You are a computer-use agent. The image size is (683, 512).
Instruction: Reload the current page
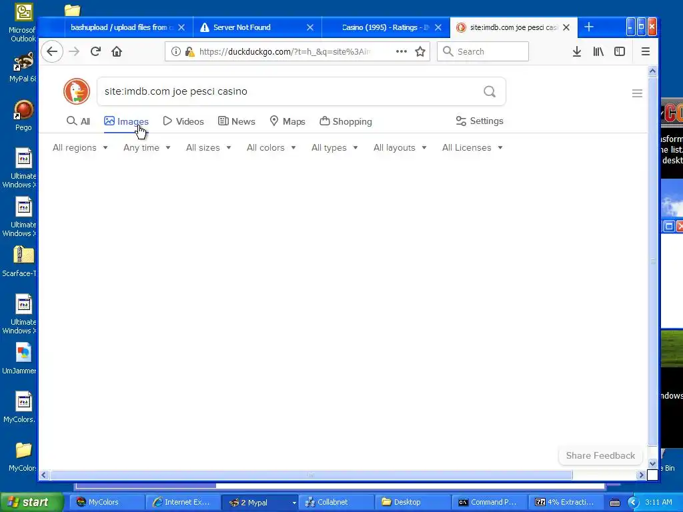pos(95,51)
